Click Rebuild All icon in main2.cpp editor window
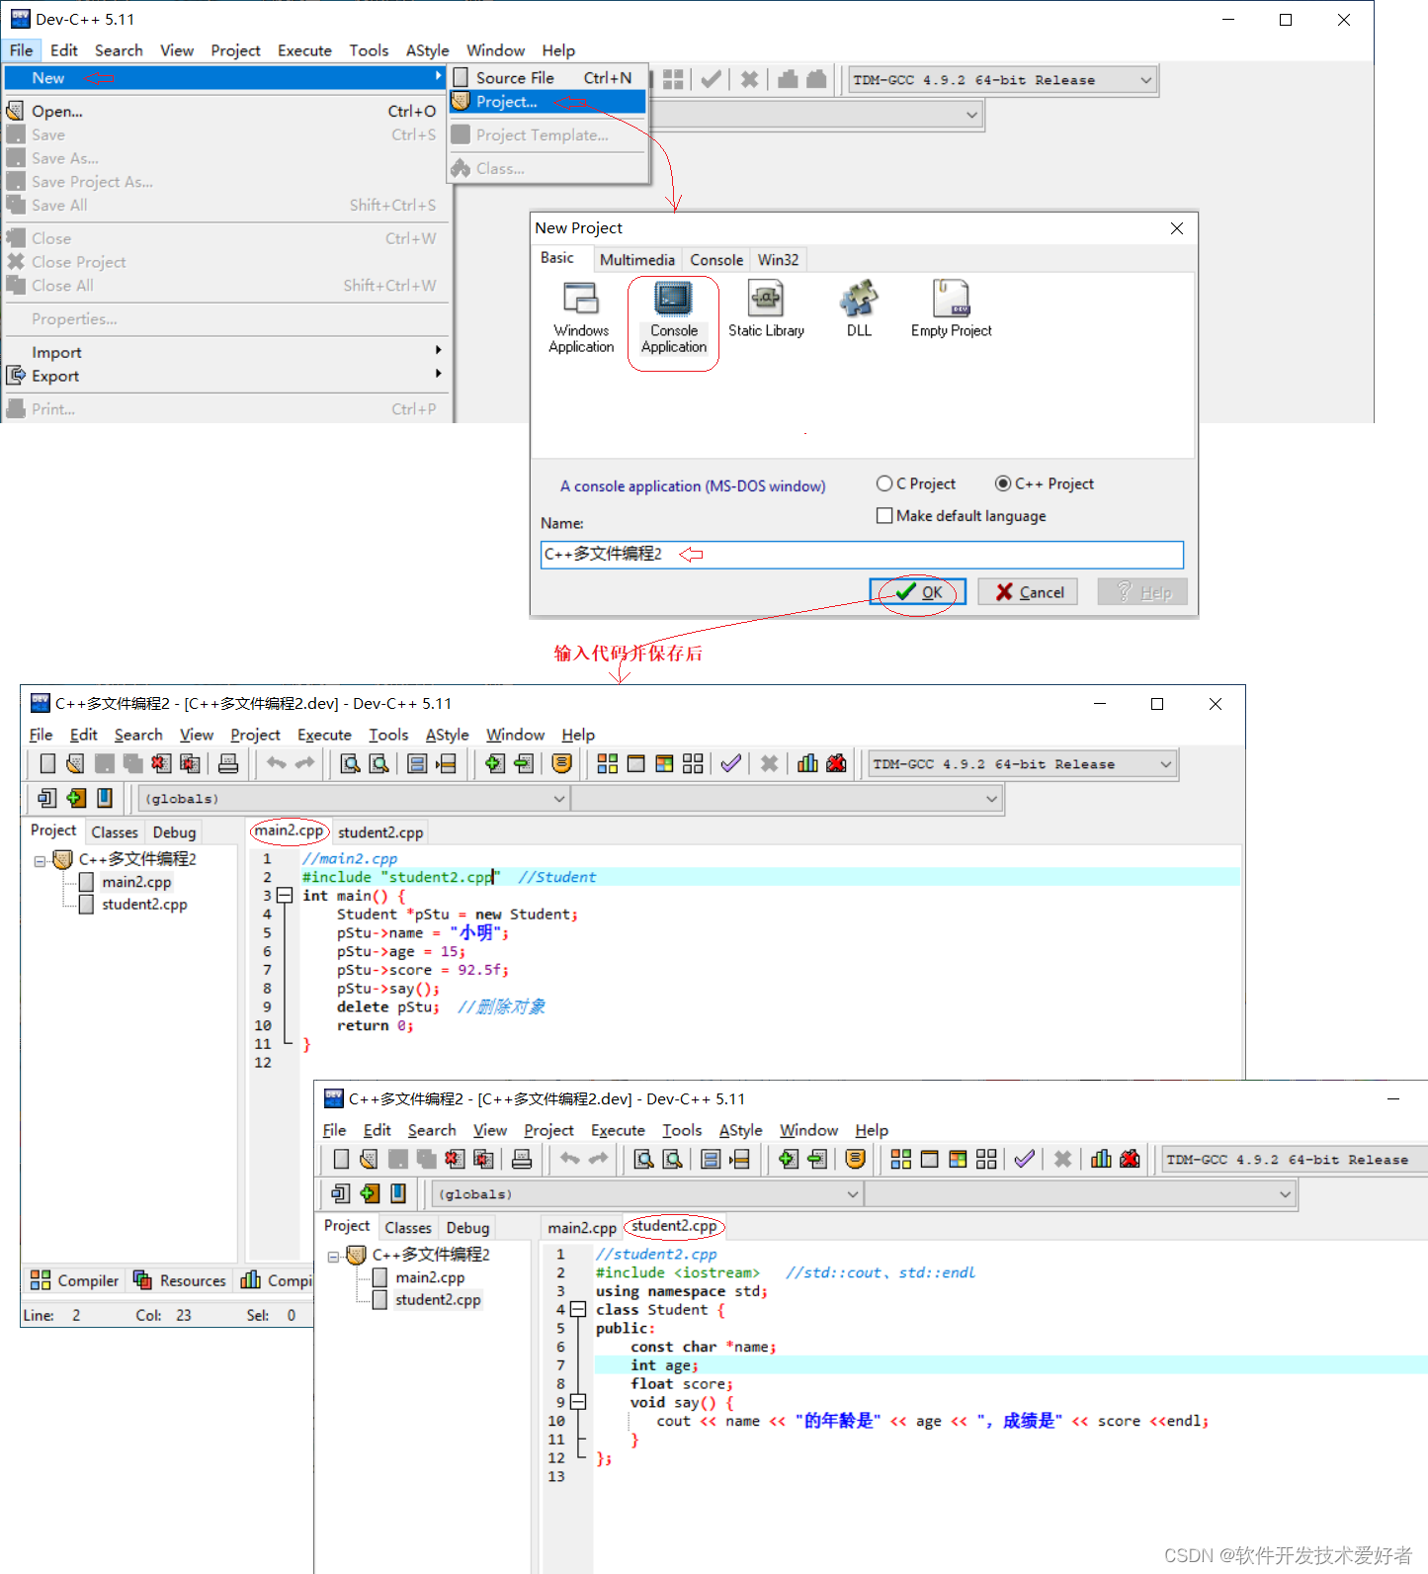The width and height of the screenshot is (1428, 1574). [x=693, y=763]
